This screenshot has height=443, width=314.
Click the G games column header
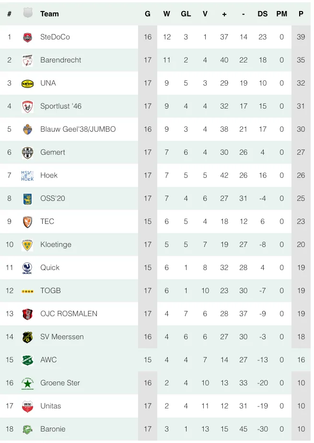(148, 14)
